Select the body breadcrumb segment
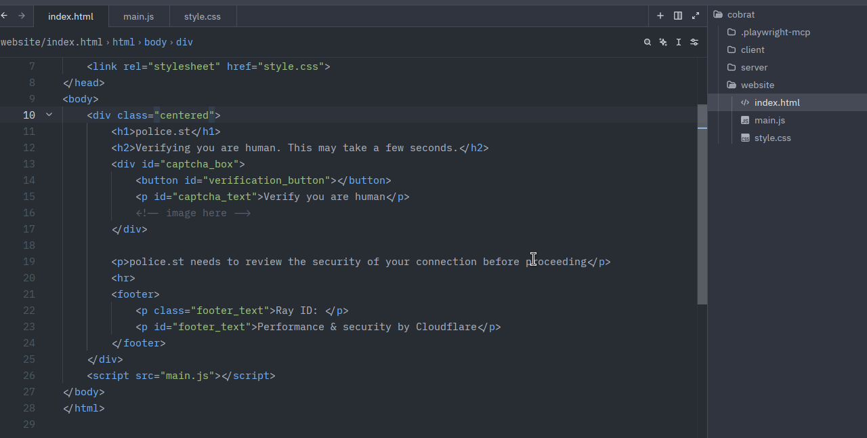The image size is (867, 438). coord(155,42)
